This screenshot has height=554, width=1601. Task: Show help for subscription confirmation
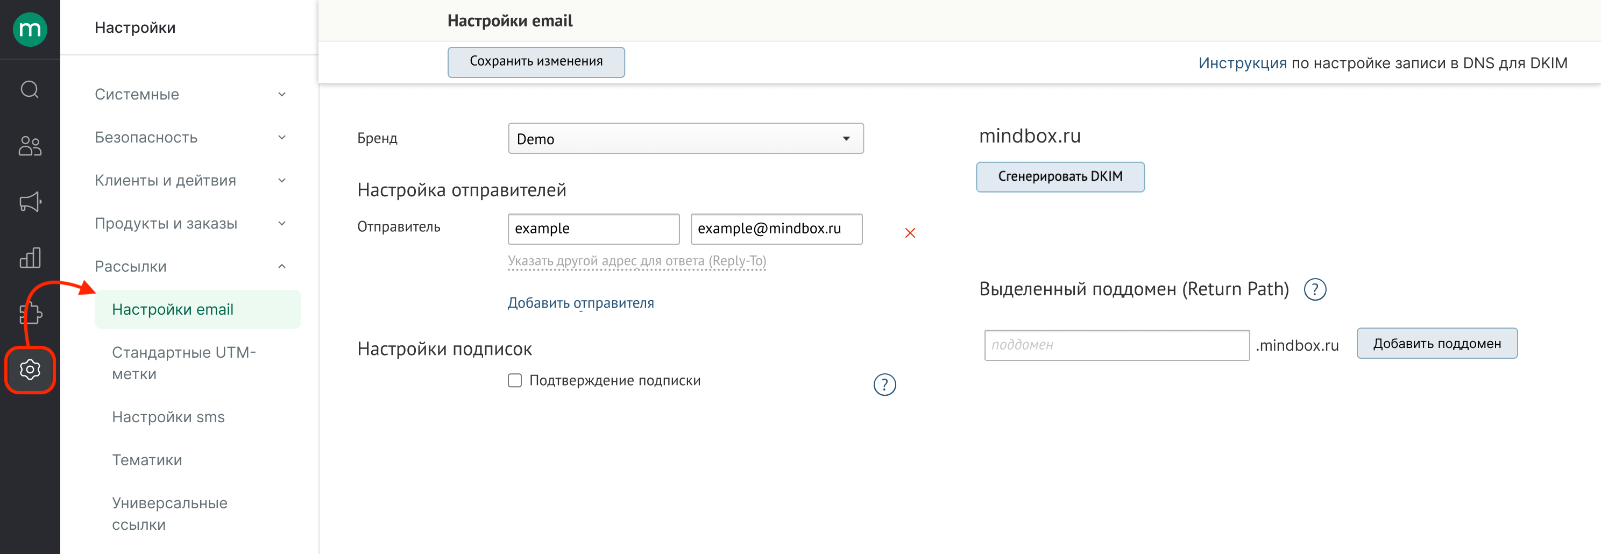point(884,385)
